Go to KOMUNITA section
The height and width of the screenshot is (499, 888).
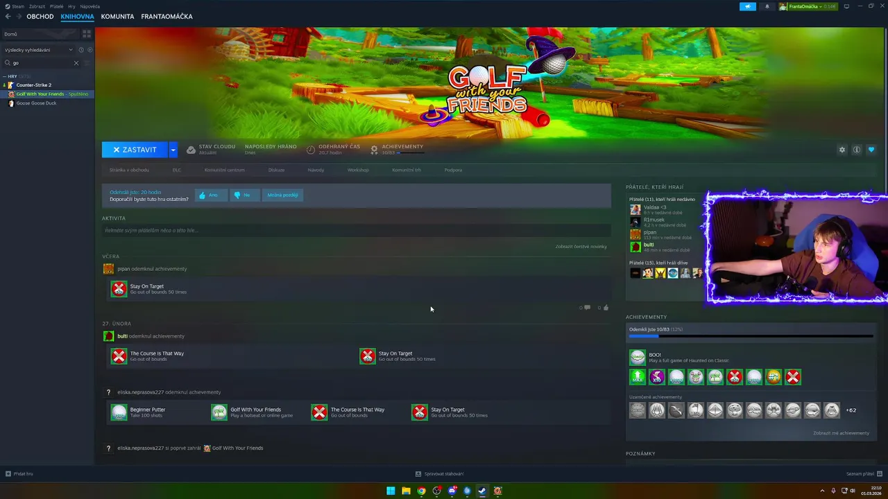click(117, 17)
